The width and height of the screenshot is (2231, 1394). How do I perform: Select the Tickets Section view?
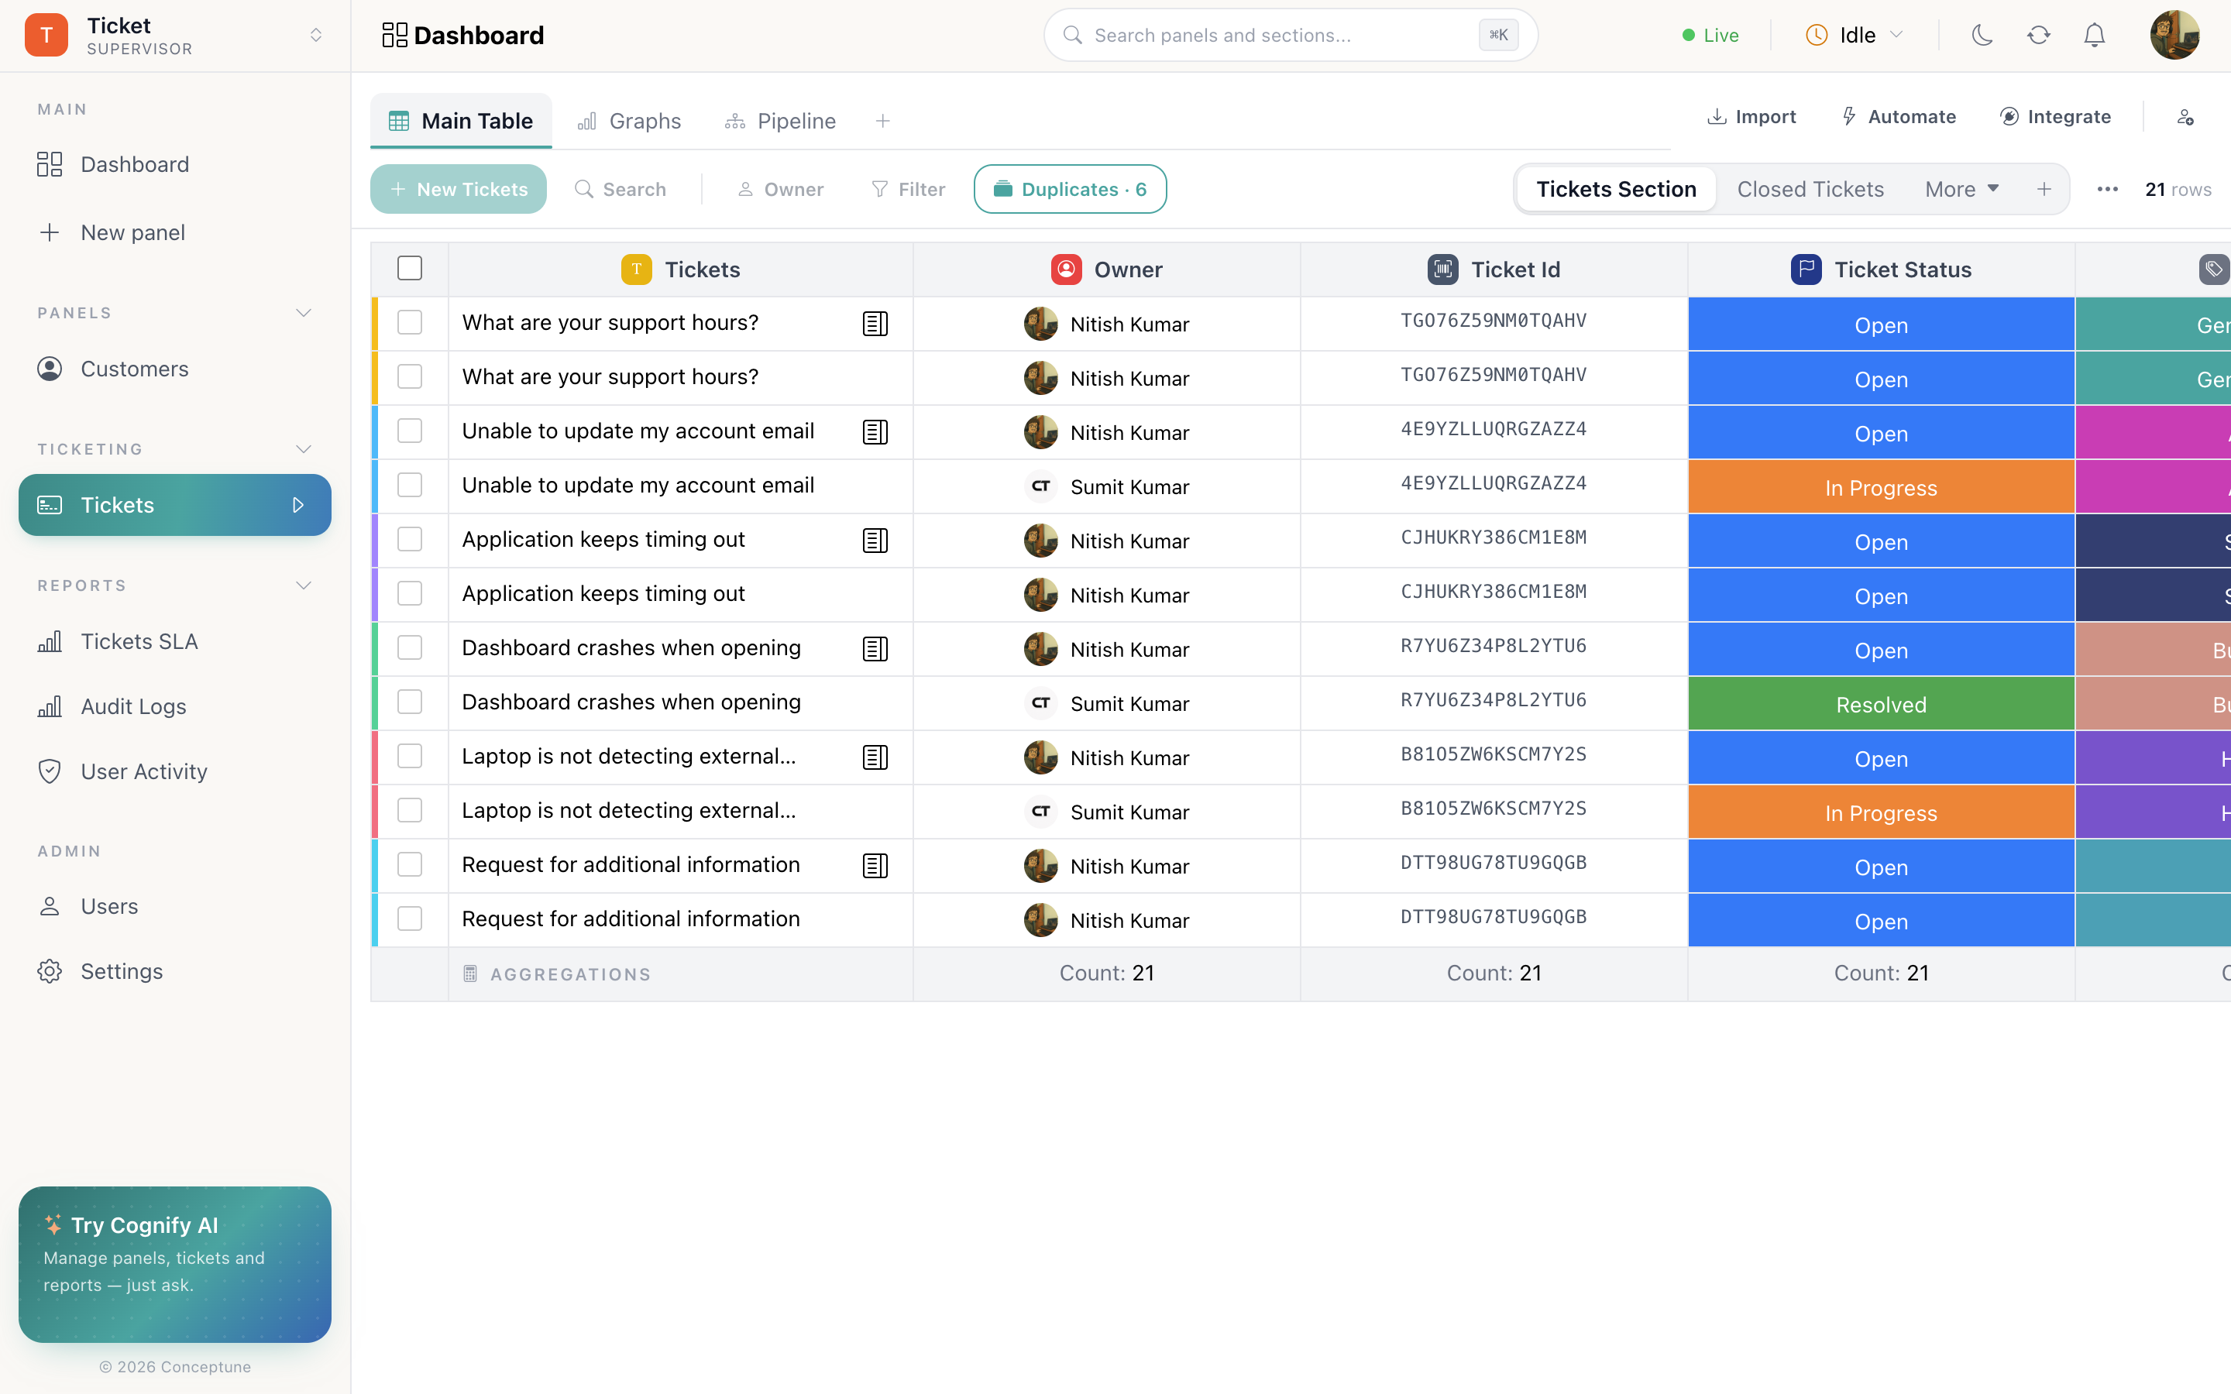point(1616,189)
